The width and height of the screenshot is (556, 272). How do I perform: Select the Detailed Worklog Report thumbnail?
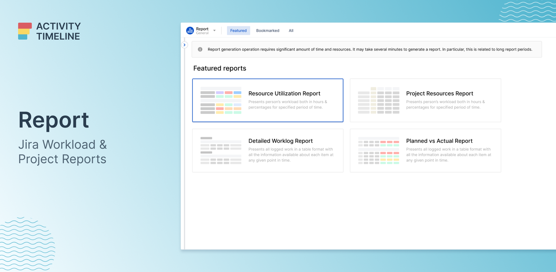click(221, 151)
